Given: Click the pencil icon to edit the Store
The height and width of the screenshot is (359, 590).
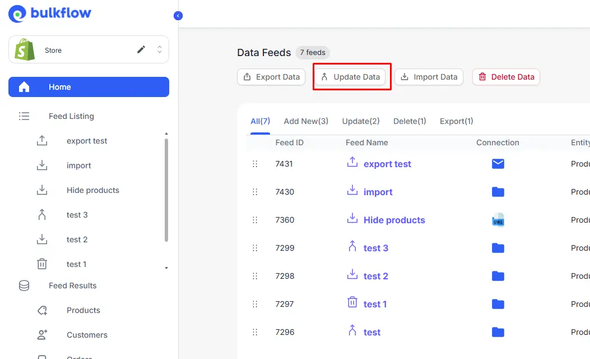Looking at the screenshot, I should (x=142, y=50).
